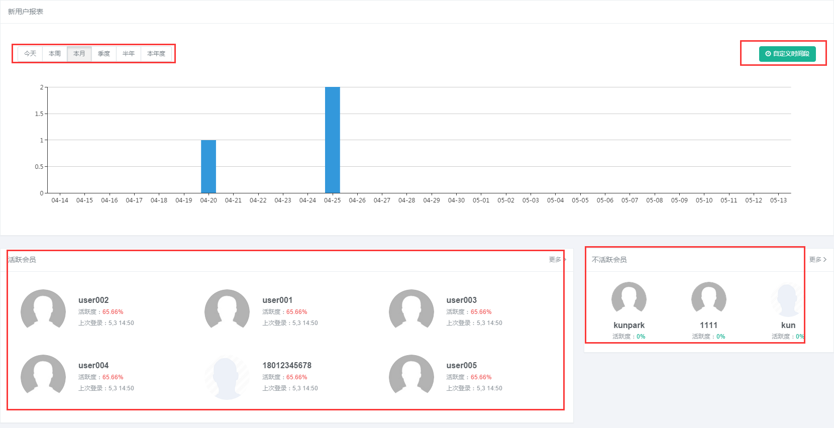834x428 pixels.
Task: Click user002's avatar icon
Action: 43,311
